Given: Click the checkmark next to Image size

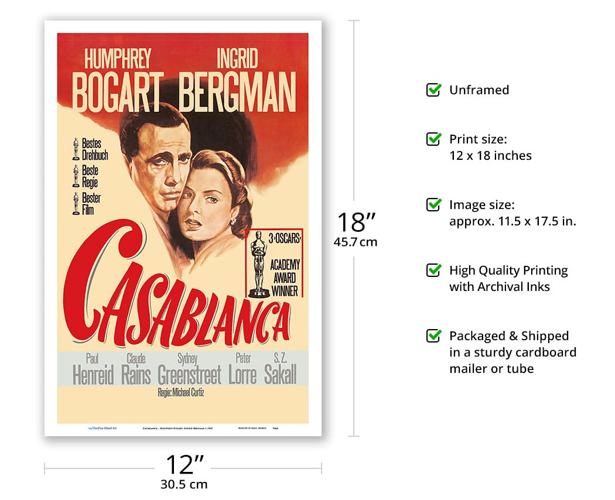Looking at the screenshot, I should click(433, 204).
